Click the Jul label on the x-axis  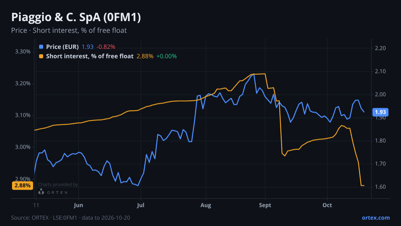pyautogui.click(x=141, y=205)
